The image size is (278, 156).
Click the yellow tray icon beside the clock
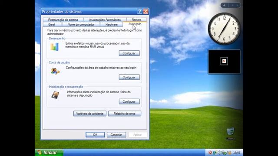click(x=229, y=153)
